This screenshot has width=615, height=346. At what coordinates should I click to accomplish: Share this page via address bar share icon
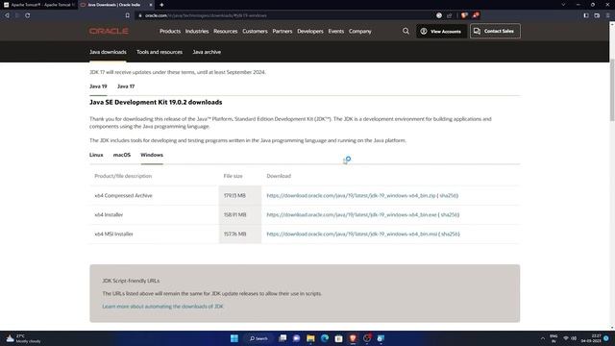pos(450,15)
